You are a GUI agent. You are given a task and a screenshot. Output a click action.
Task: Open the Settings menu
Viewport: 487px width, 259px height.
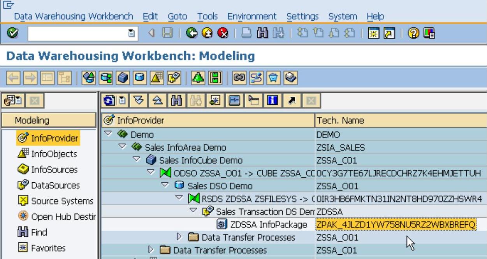point(302,16)
